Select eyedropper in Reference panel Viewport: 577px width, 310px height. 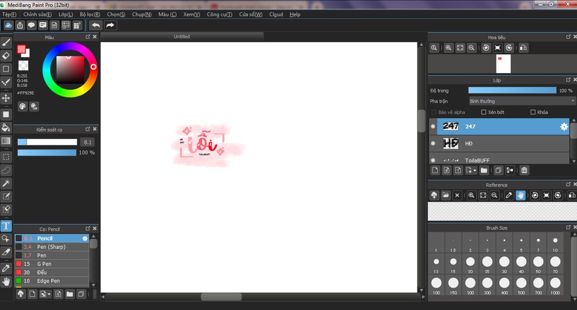(509, 195)
